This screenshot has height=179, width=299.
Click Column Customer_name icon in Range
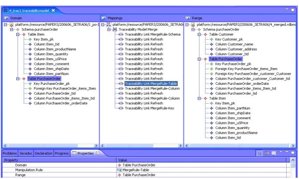212,45
